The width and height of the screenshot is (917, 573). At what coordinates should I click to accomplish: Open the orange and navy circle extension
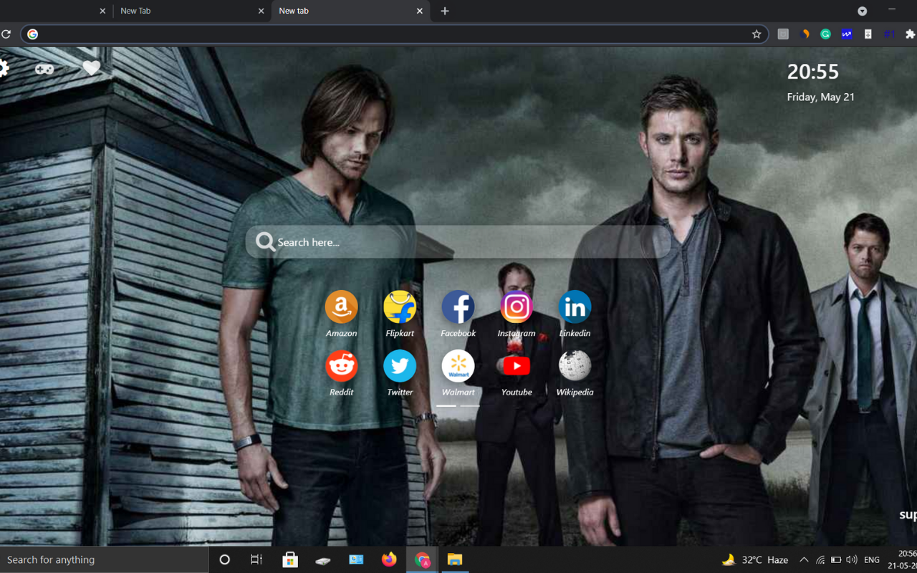[x=805, y=34]
